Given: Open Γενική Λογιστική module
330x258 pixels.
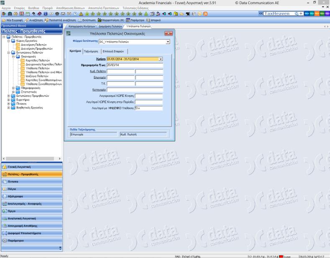Looking at the screenshot, I should click(x=32, y=167).
